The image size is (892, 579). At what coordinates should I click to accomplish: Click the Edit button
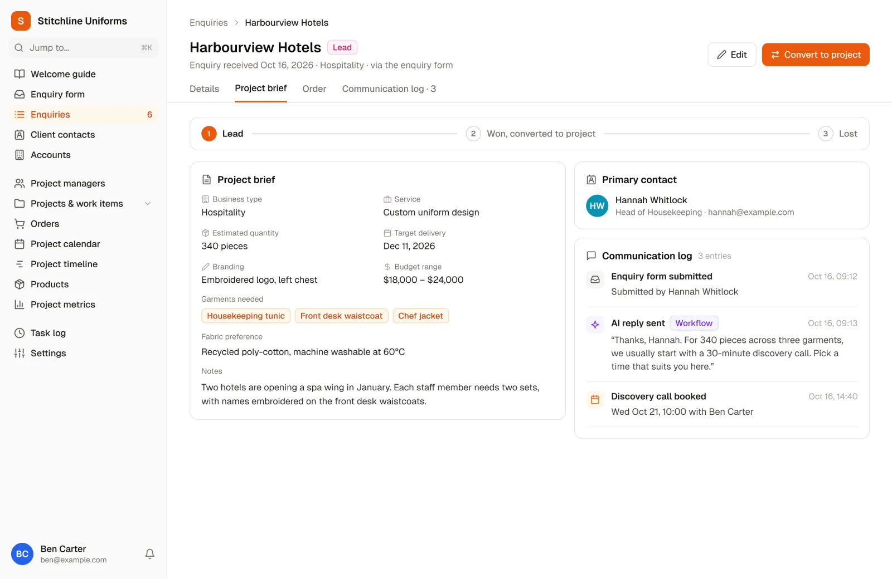[x=732, y=55]
